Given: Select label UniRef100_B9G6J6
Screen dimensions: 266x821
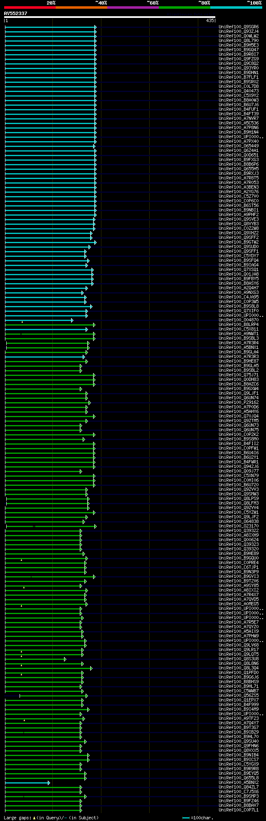Looking at the screenshot, I should (239, 677).
